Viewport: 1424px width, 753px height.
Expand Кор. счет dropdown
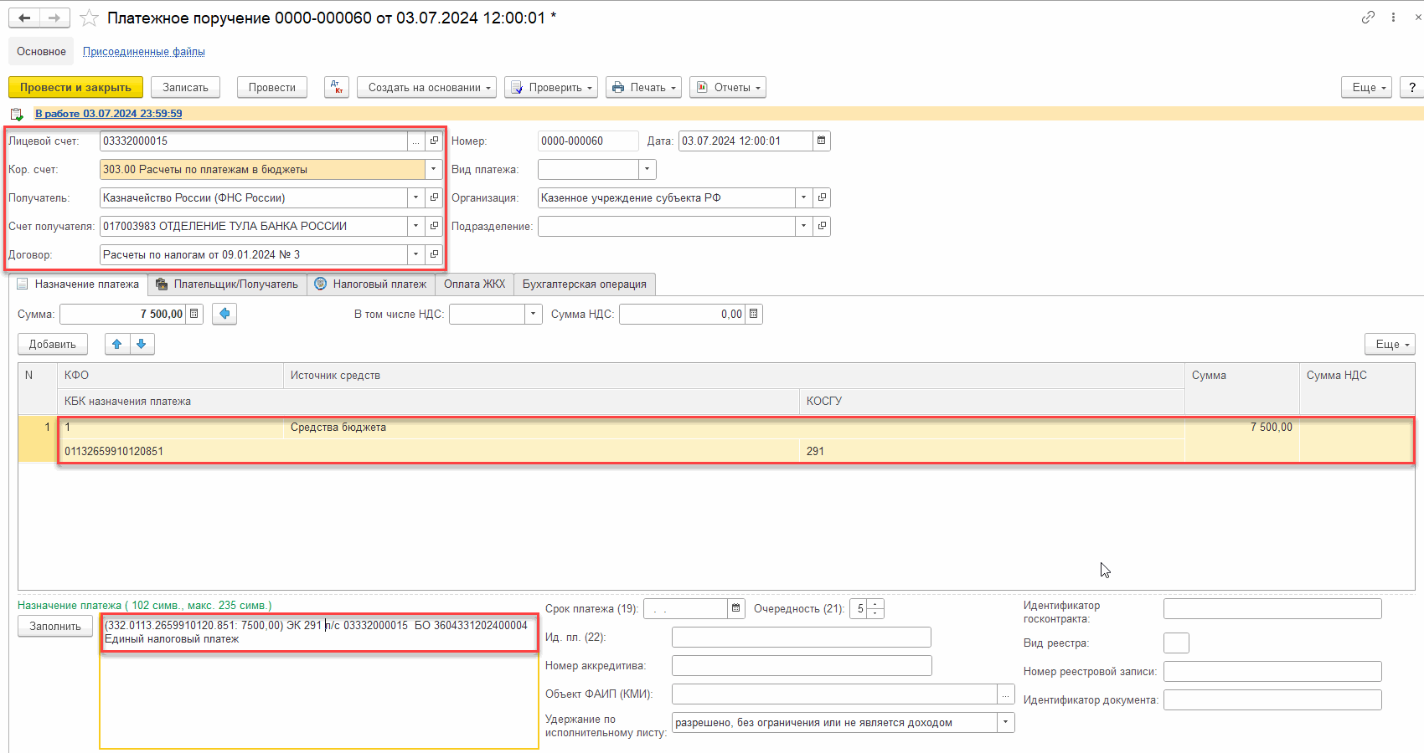[x=433, y=169]
